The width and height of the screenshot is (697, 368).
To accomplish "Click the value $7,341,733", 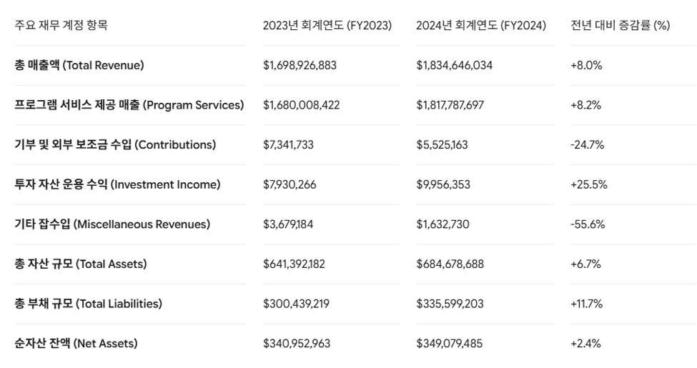I will click(288, 144).
